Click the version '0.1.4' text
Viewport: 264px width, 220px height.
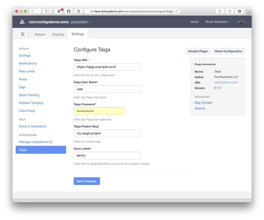217,88
